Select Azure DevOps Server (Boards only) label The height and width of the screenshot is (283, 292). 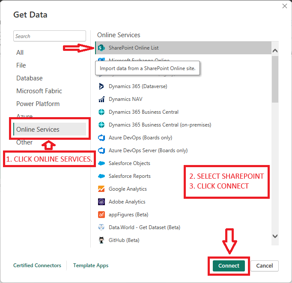click(x=148, y=150)
